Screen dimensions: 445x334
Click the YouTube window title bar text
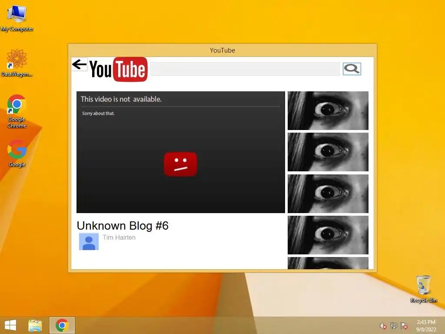[x=222, y=50]
